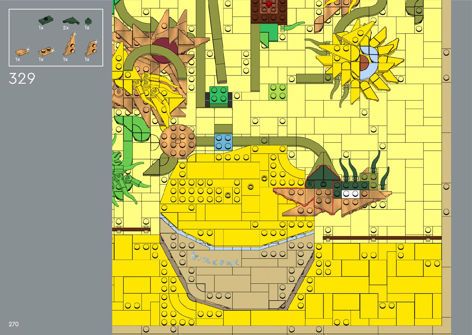Click the gold 1x2 plate part
Screen dimensions: 472x335
46,51
